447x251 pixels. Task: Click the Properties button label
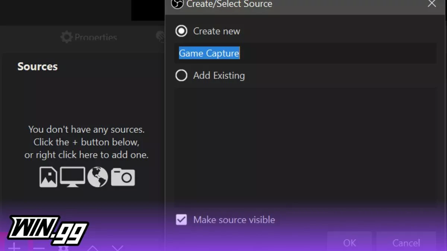pyautogui.click(x=96, y=38)
